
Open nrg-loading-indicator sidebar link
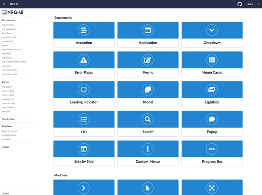click(x=11, y=50)
